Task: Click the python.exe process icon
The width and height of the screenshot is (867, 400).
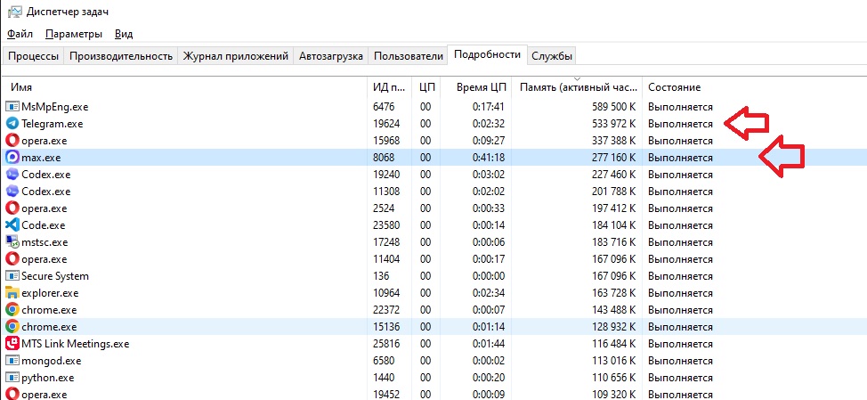Action: click(x=12, y=378)
